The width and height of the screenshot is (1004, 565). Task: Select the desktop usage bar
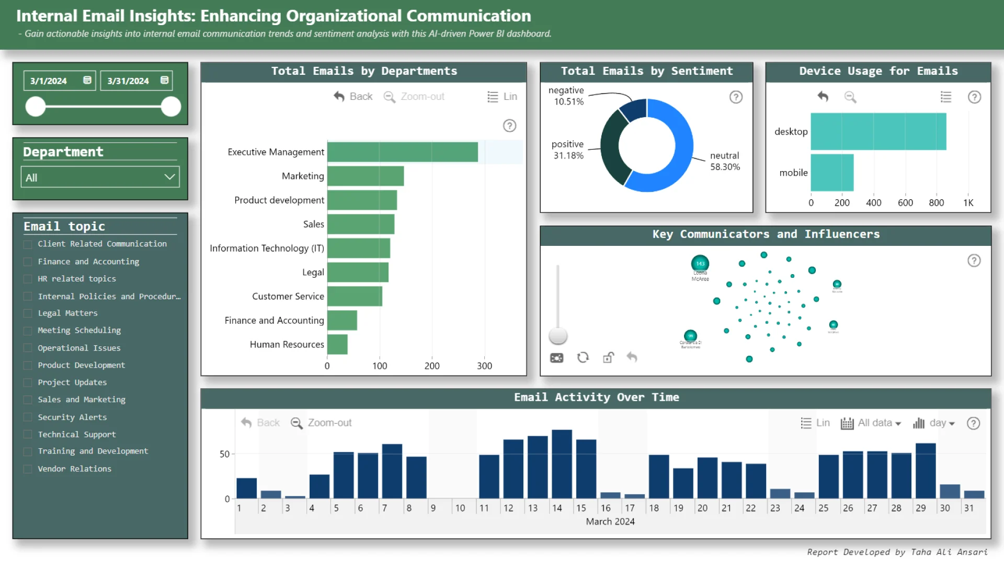click(878, 131)
